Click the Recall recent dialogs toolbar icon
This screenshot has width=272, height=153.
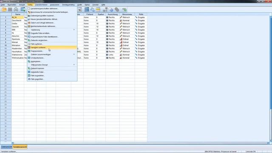23,9
